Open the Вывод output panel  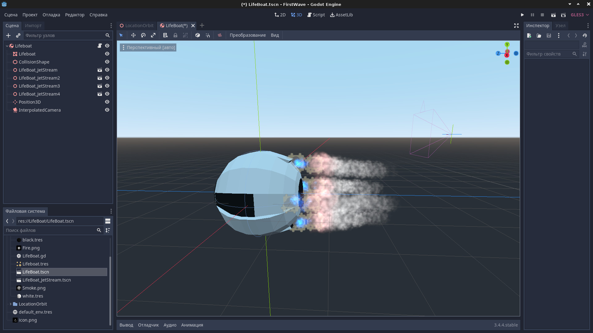pyautogui.click(x=126, y=325)
